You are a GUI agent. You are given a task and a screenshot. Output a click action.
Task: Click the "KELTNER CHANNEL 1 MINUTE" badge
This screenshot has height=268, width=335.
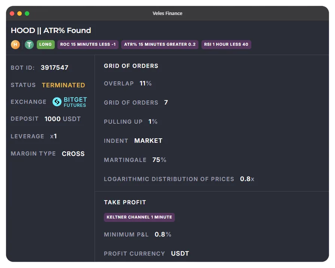(x=139, y=217)
